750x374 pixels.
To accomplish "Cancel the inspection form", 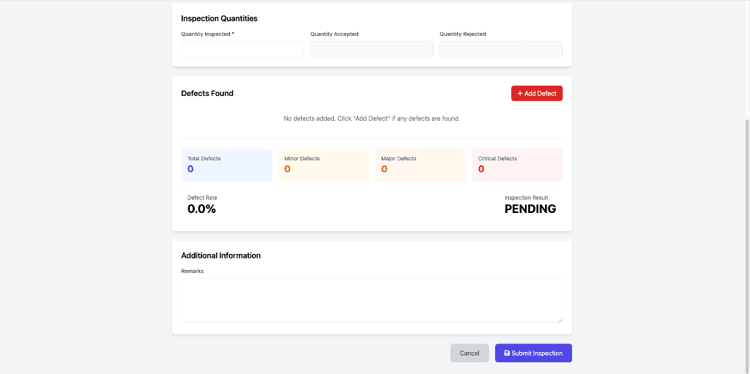I will click(x=469, y=353).
